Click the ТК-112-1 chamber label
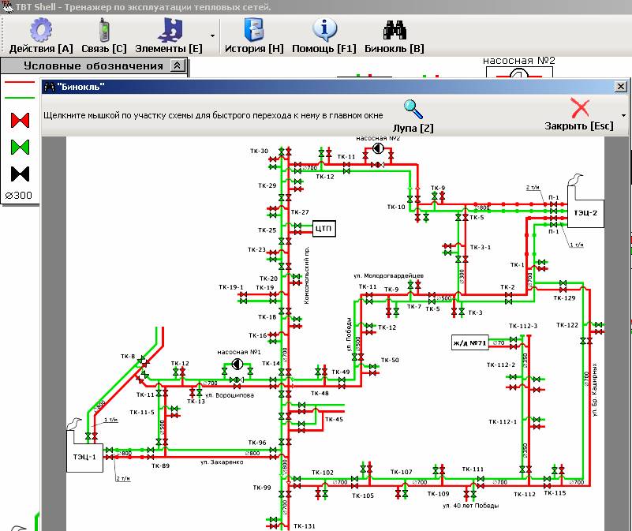632x531 pixels. [x=503, y=422]
